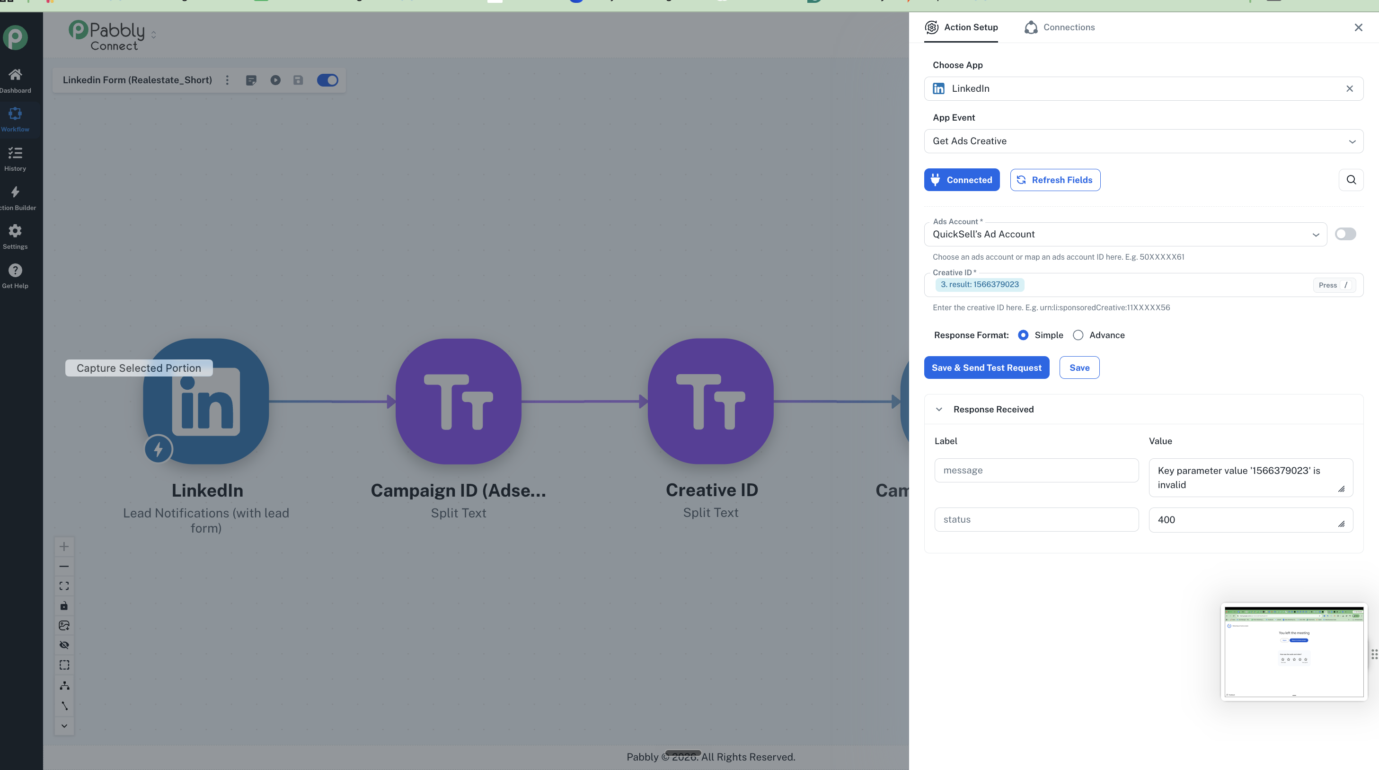Select Creative ID Split Text node
The width and height of the screenshot is (1379, 770).
(x=711, y=402)
